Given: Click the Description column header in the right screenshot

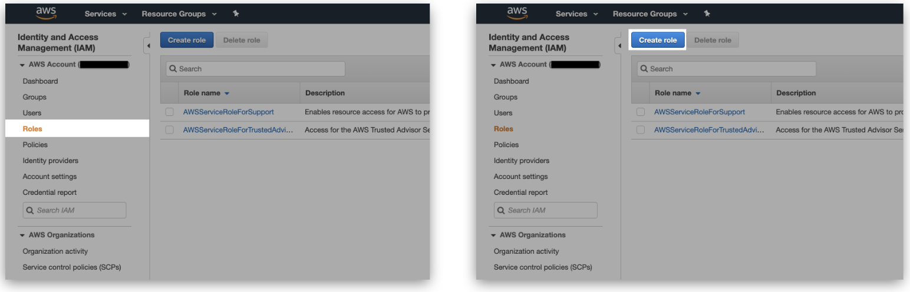Looking at the screenshot, I should coord(796,93).
